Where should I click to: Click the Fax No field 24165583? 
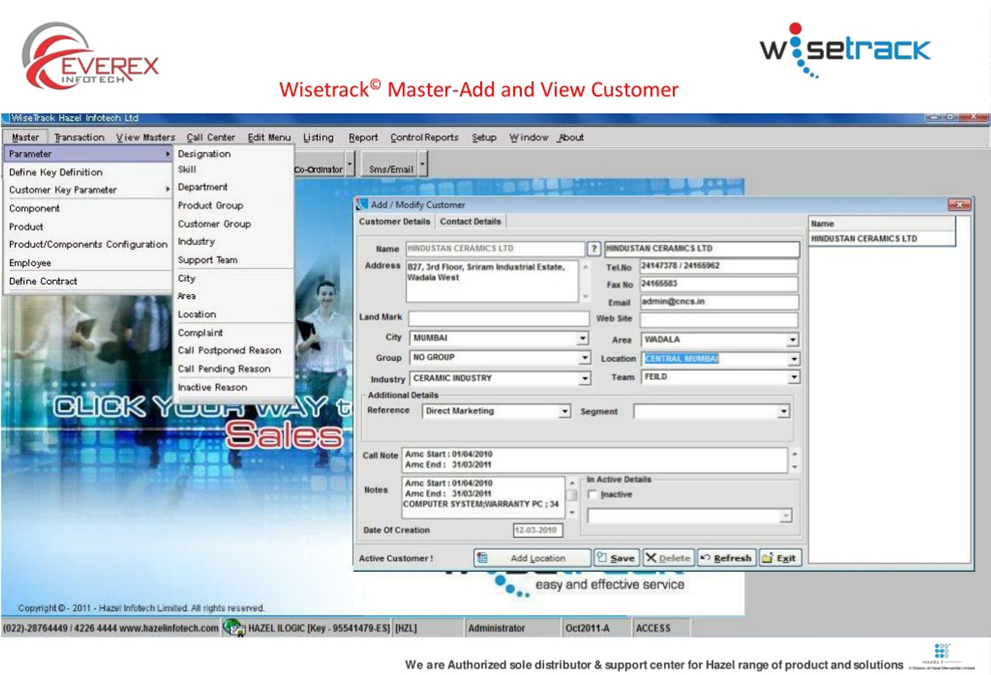[719, 284]
